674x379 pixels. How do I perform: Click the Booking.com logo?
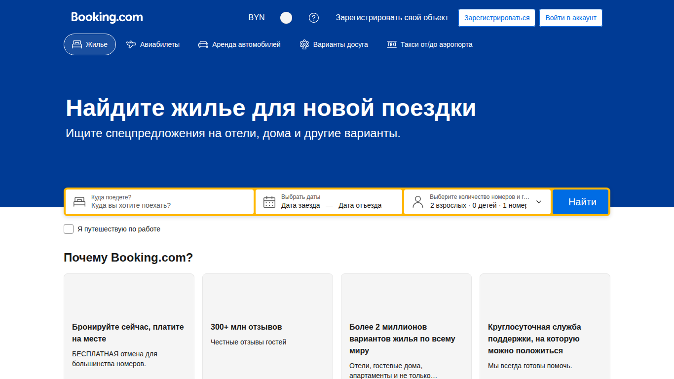click(107, 17)
